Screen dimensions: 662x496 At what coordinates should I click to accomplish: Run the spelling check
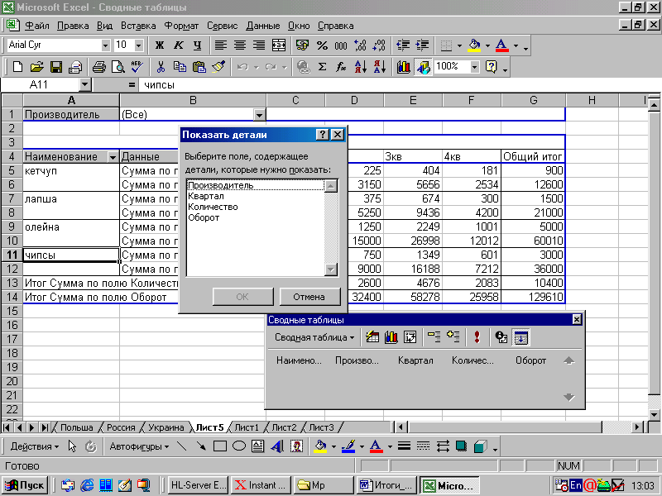(137, 67)
